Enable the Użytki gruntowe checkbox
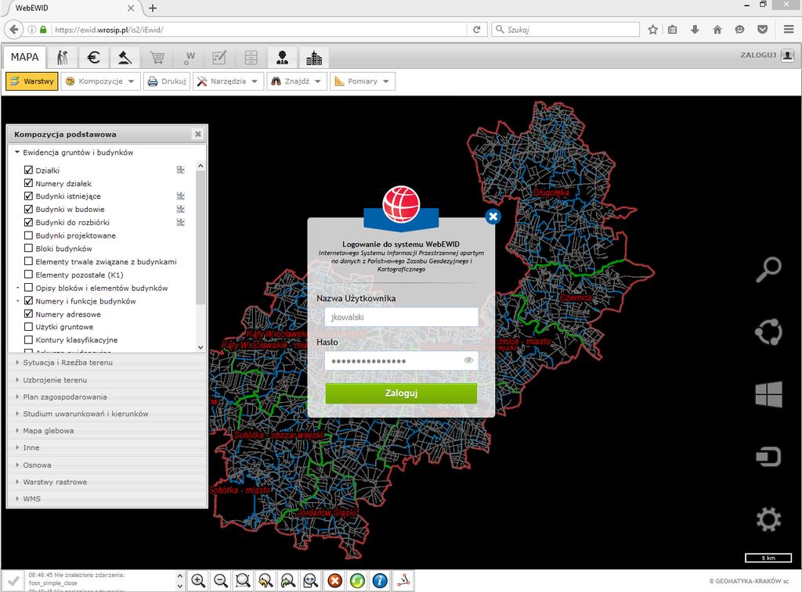The image size is (802, 592). pyautogui.click(x=29, y=327)
